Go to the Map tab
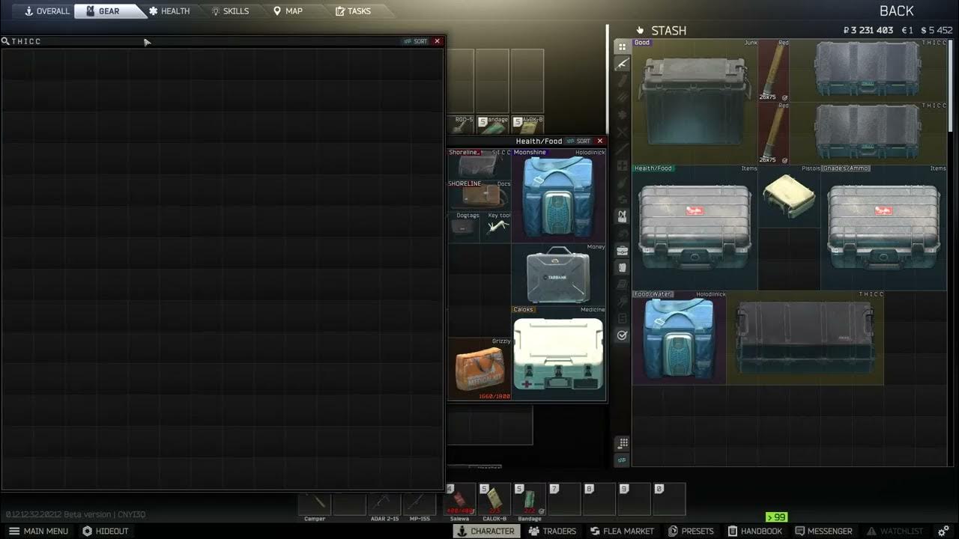The width and height of the screenshot is (959, 539). tap(288, 11)
